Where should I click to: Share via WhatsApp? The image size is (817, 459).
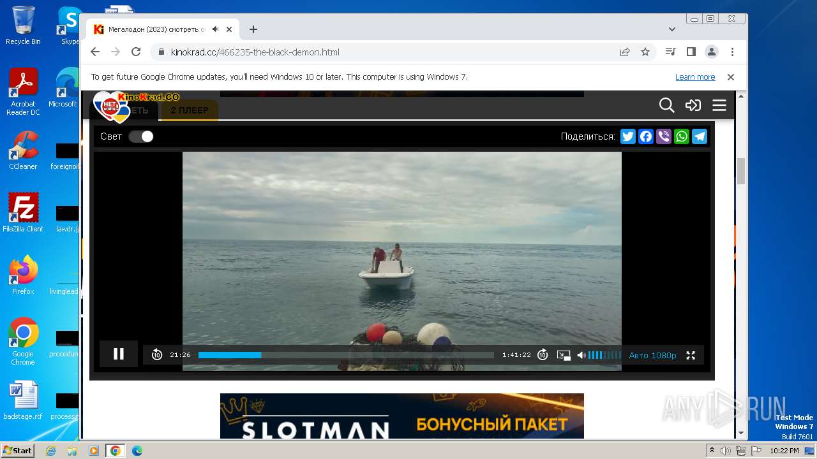tap(682, 136)
